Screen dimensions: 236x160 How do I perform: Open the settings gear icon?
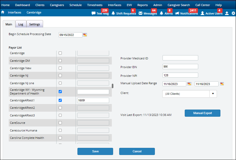click(233, 13)
